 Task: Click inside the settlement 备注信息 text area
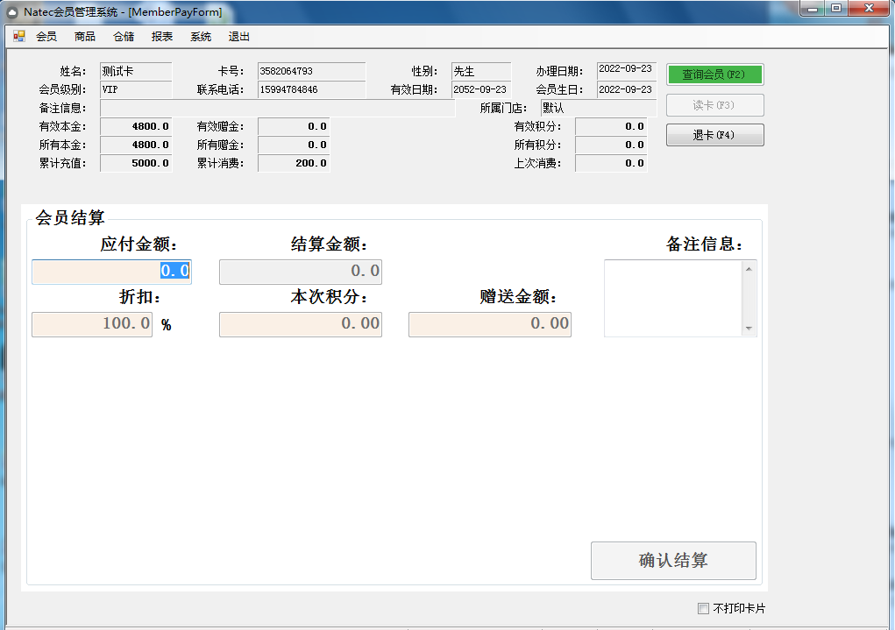(673, 299)
